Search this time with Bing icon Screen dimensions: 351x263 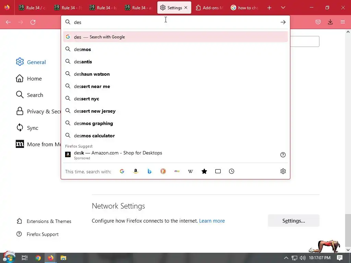(149, 171)
